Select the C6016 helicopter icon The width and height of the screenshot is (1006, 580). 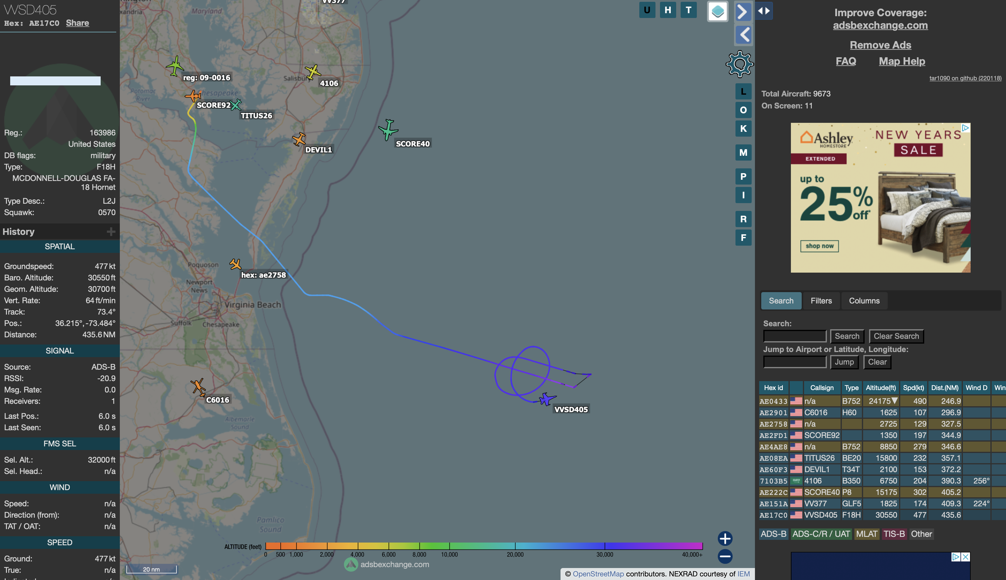coord(198,387)
